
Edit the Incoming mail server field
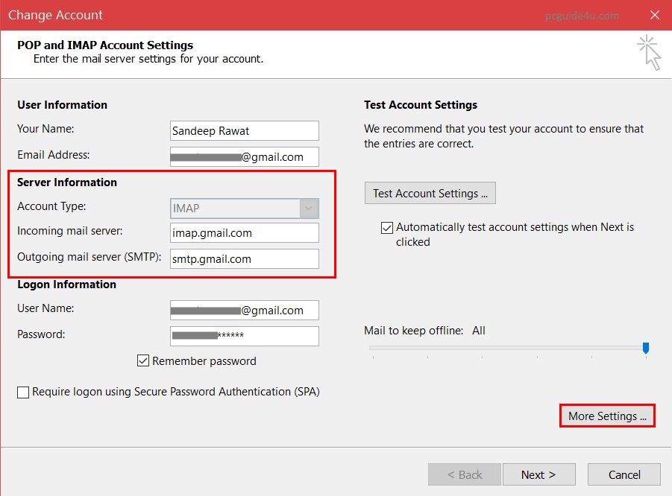[245, 233]
